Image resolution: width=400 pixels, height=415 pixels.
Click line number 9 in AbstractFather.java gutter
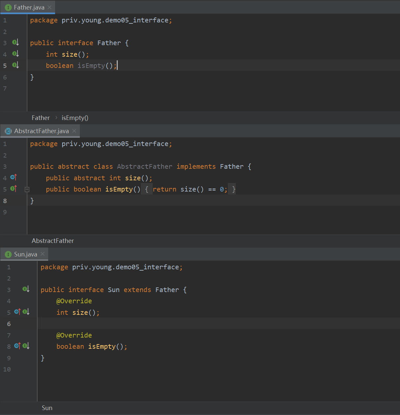coord(5,212)
